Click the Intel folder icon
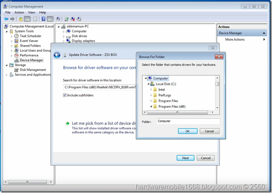Viewport: 272px width, 193px height. click(155, 90)
